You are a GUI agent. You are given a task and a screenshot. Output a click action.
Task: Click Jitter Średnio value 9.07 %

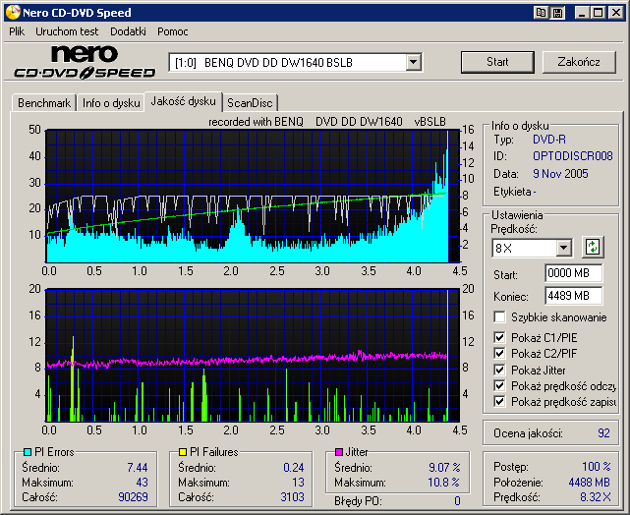pyautogui.click(x=444, y=467)
